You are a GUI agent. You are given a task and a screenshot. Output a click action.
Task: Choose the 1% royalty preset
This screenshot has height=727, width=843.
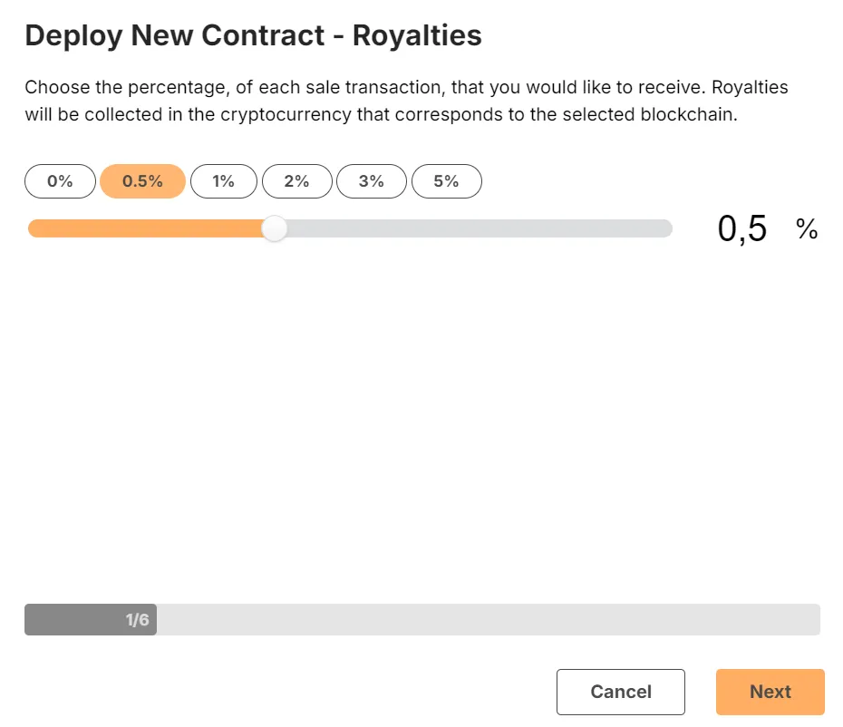(x=224, y=181)
